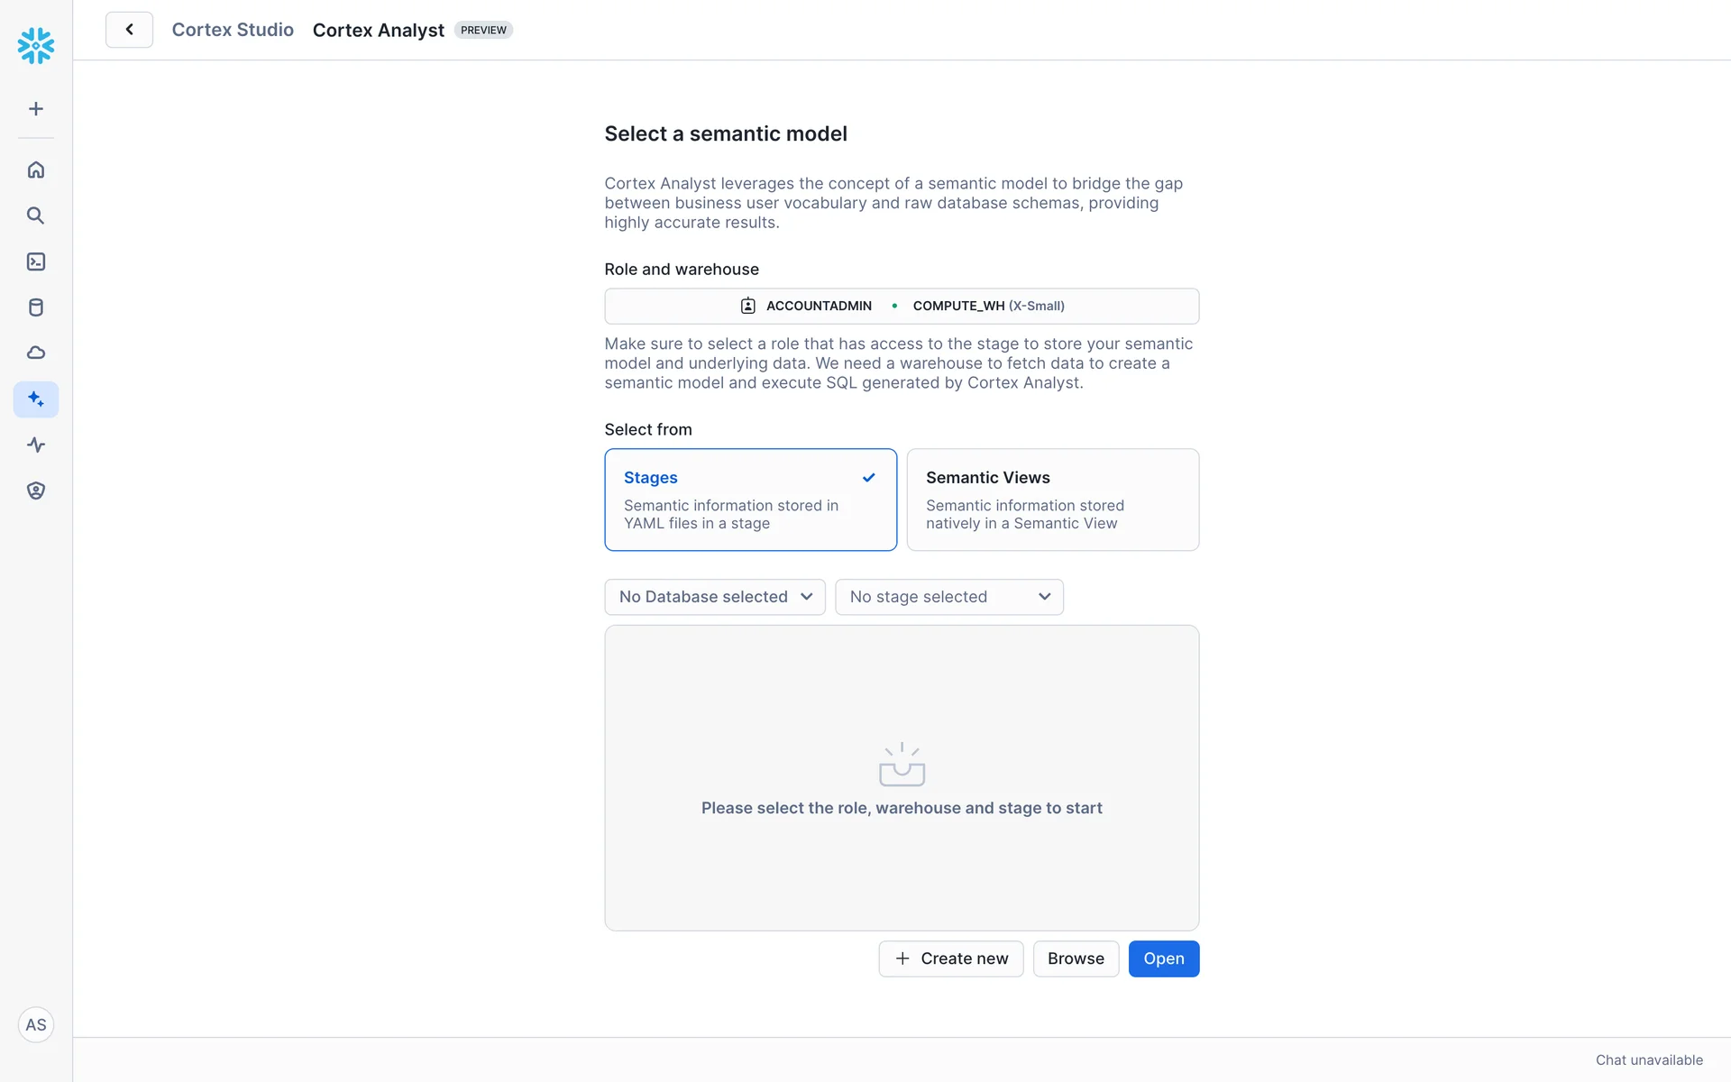Screen dimensions: 1731x1082
Task: Click the Admin shield icon in sidebar
Action: (x=36, y=491)
